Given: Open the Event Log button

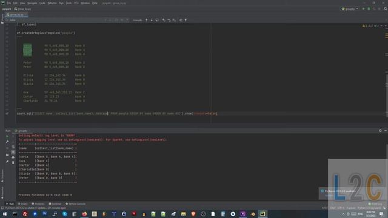Looking at the screenshot, I should pyautogui.click(x=375, y=204).
